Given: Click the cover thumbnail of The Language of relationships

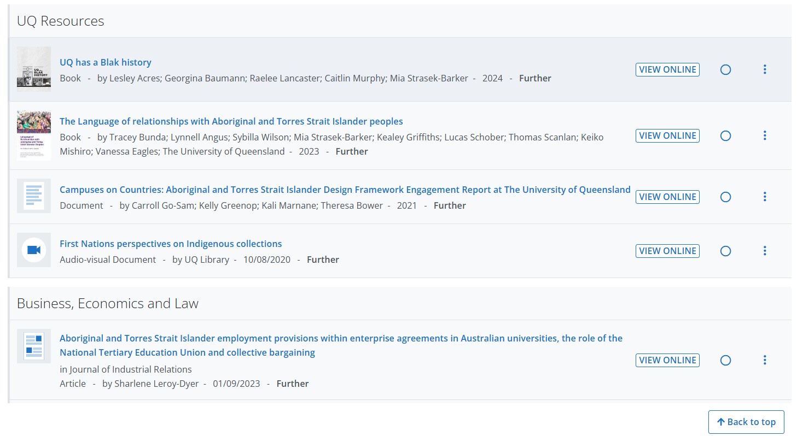Looking at the screenshot, I should click(x=33, y=135).
